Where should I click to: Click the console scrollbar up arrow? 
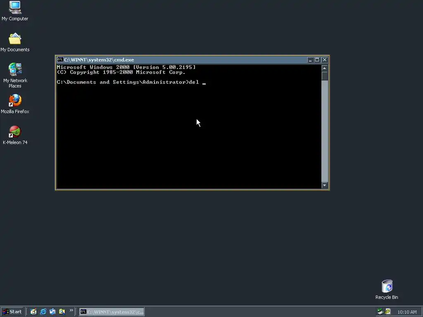[x=325, y=68]
